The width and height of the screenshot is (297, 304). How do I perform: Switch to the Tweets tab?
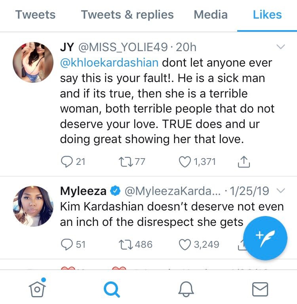tap(35, 15)
